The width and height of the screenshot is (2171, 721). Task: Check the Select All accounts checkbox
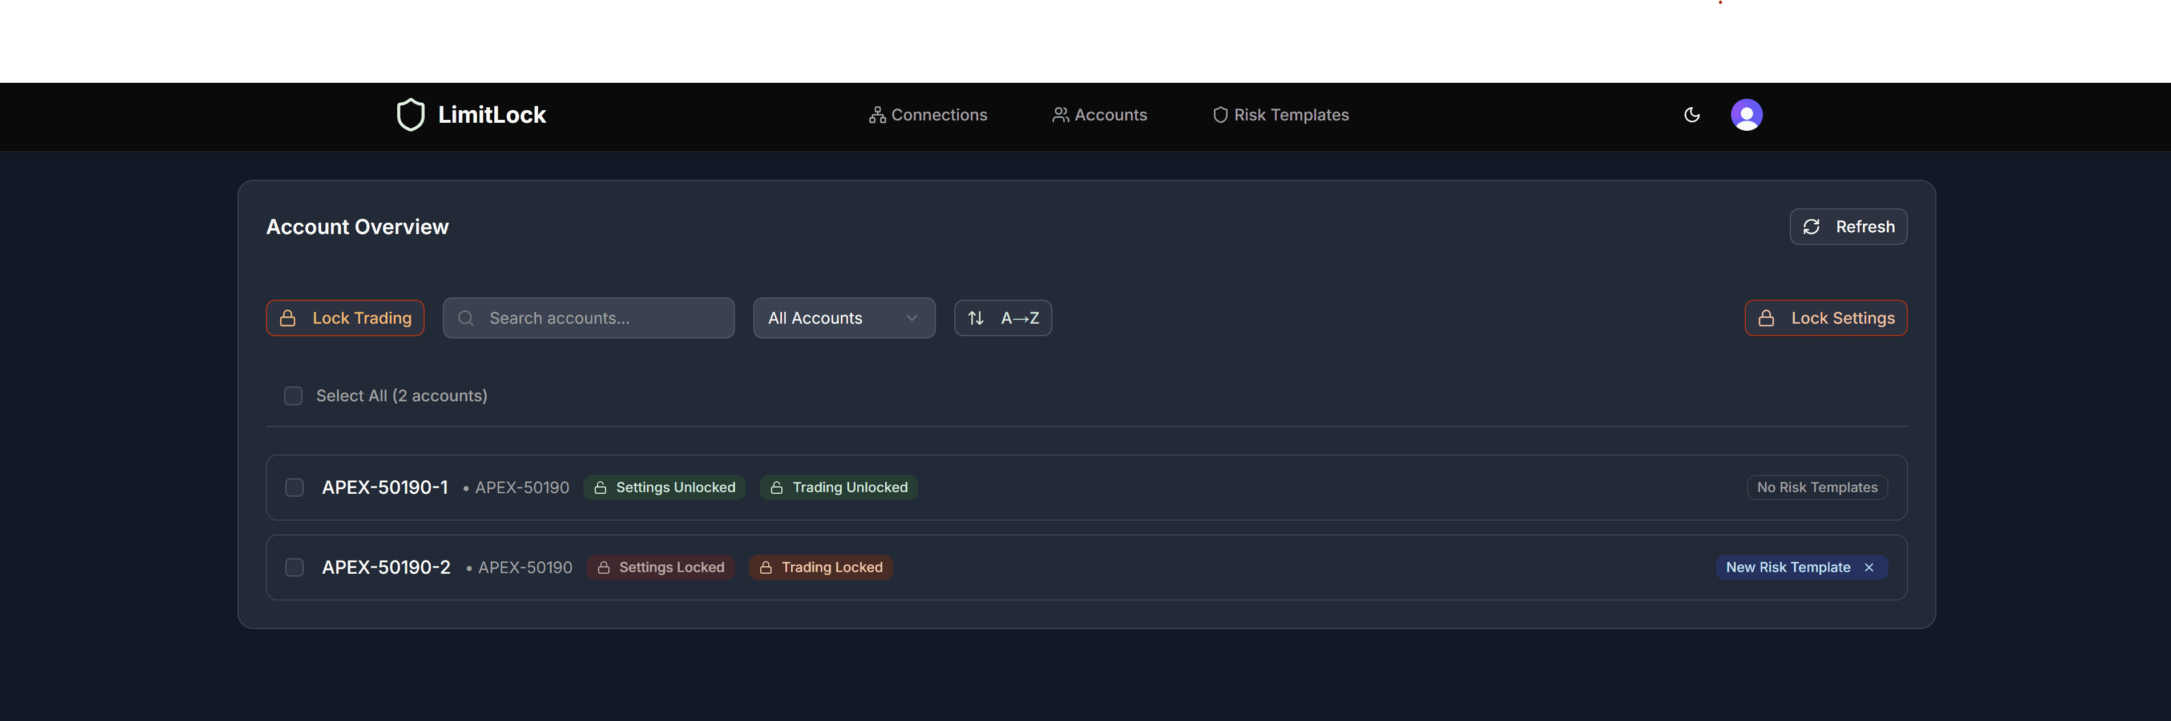(x=293, y=396)
